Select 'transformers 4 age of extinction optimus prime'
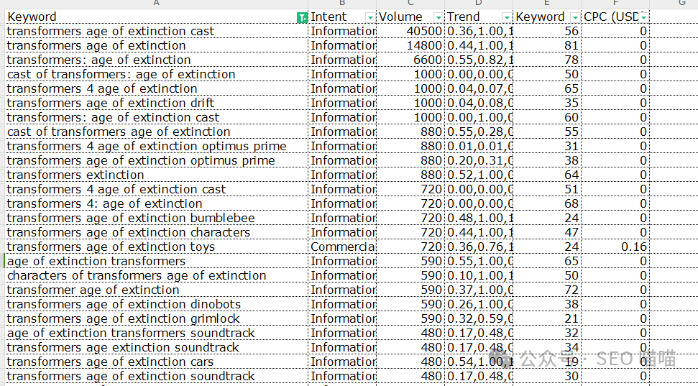Image resolution: width=698 pixels, height=386 pixels. [157, 146]
